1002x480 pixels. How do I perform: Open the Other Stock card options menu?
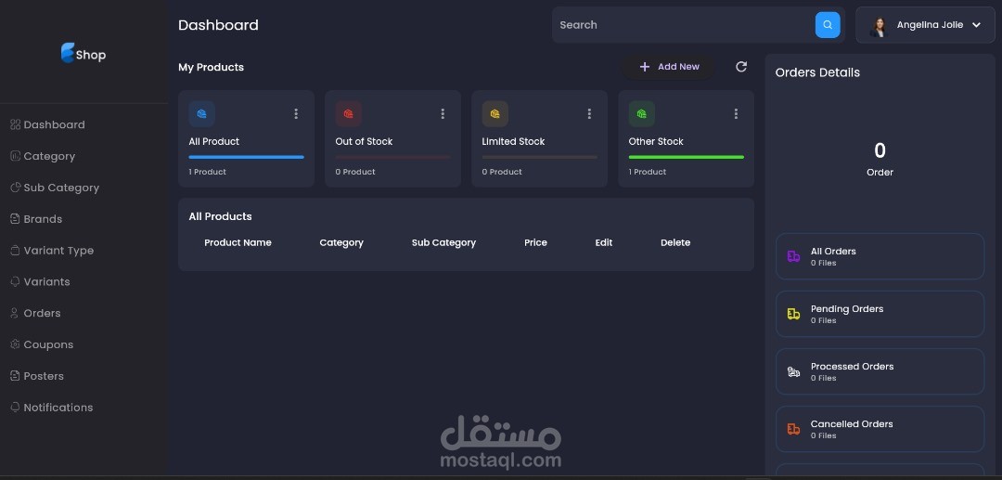click(x=736, y=114)
